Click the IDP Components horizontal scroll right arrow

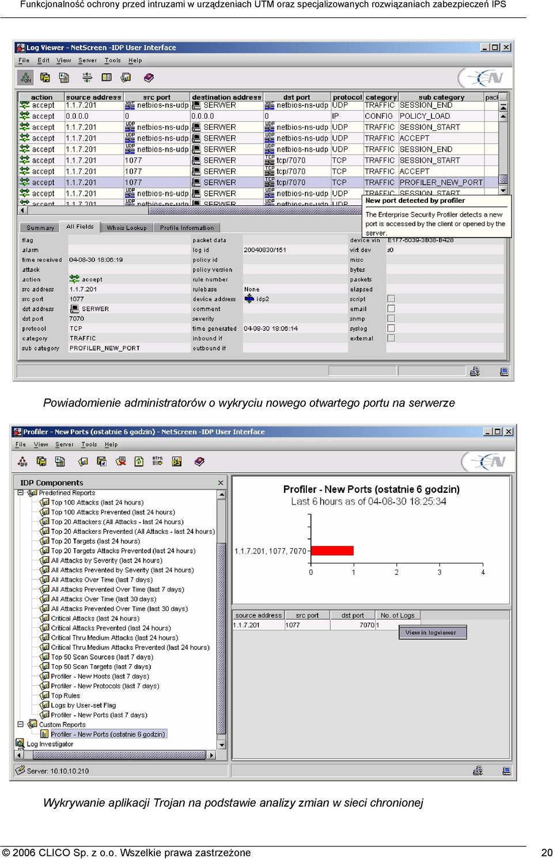click(x=211, y=755)
